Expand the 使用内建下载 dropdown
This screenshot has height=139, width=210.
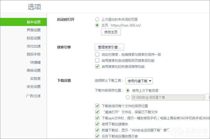tap(139, 81)
